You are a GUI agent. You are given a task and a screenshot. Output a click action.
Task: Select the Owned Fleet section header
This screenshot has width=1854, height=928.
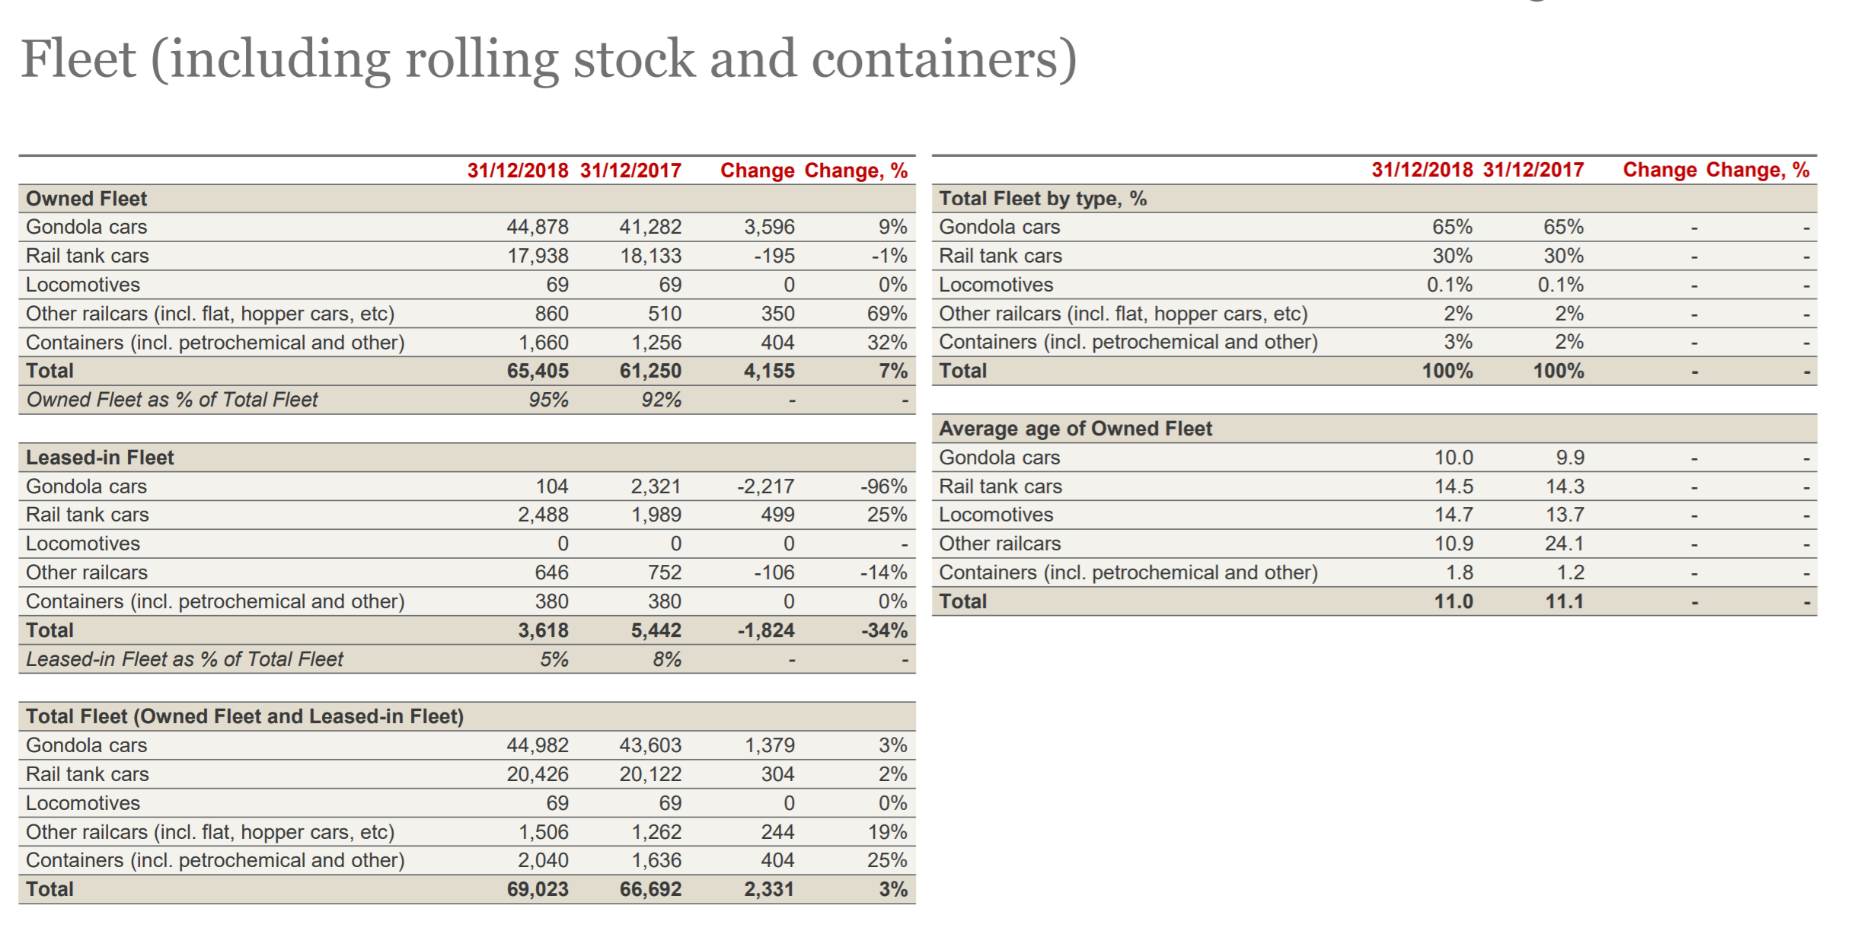point(86,199)
